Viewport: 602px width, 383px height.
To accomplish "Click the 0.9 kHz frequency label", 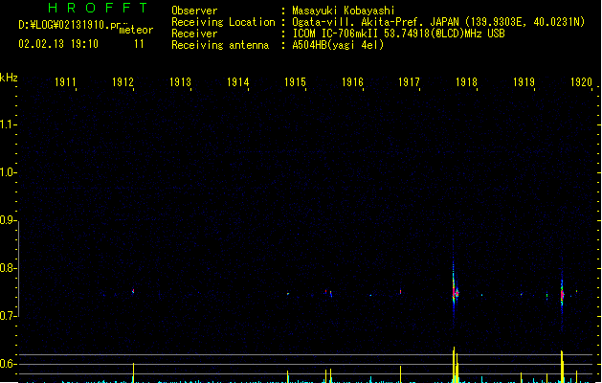I will 7,220.
